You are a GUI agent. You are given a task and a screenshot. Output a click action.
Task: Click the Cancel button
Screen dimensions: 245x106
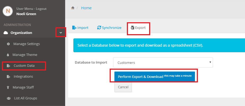123,87
